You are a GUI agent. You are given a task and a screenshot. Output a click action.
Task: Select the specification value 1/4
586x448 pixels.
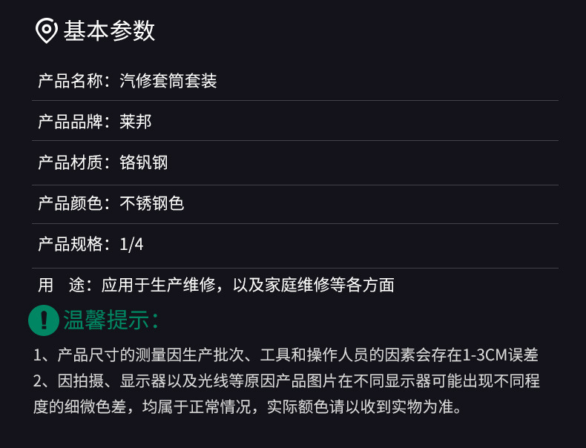(x=131, y=244)
